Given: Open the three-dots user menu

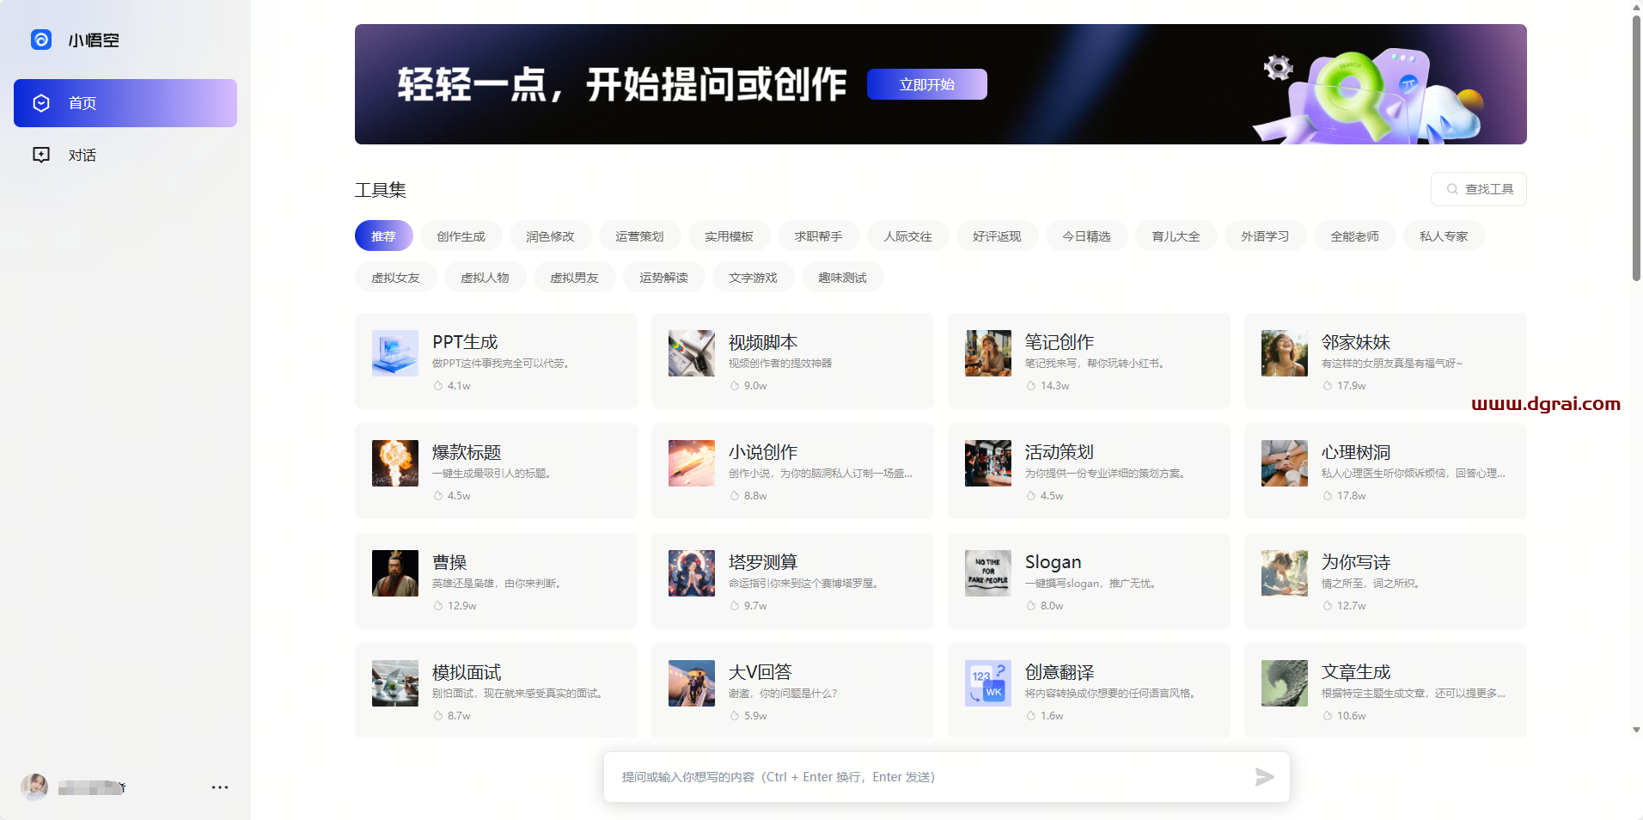Looking at the screenshot, I should [220, 787].
